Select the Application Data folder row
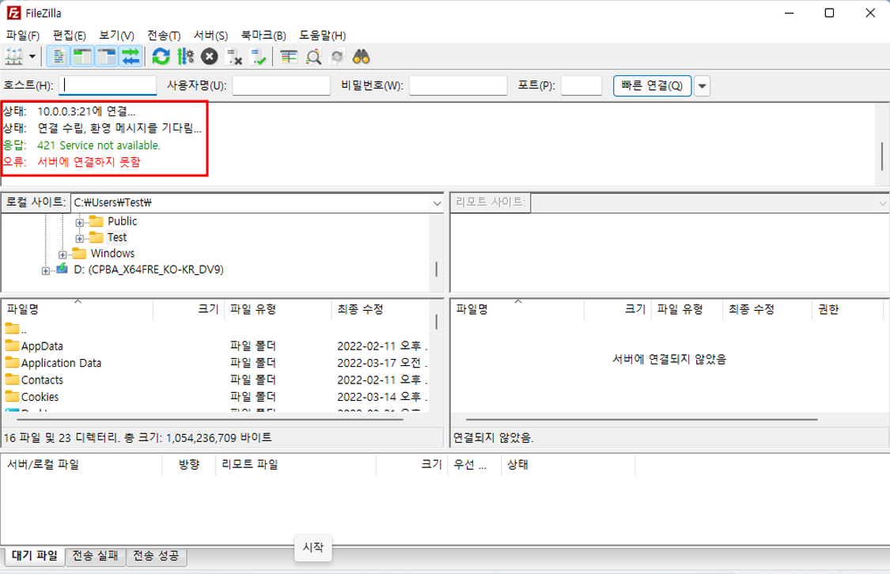890x574 pixels. tap(216, 363)
